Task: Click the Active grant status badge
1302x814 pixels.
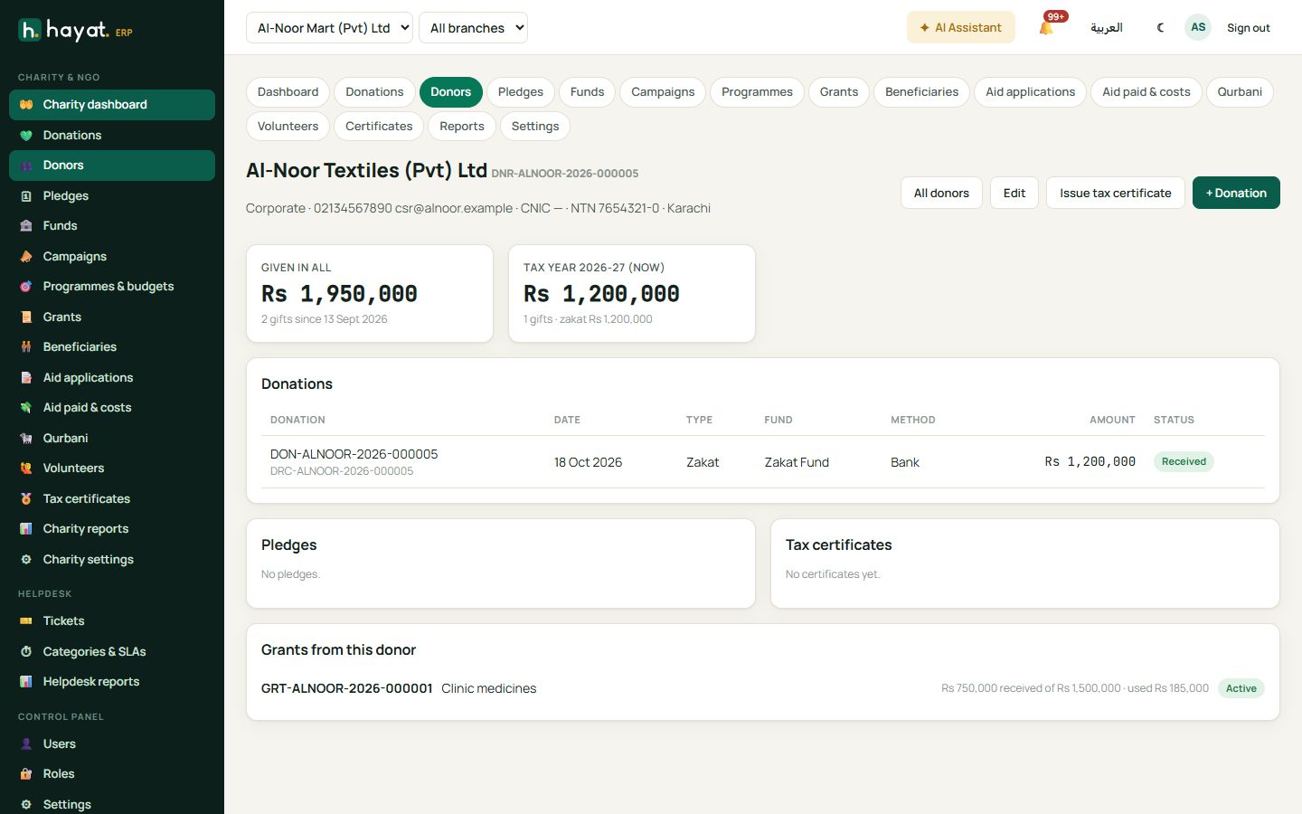Action: (1241, 689)
